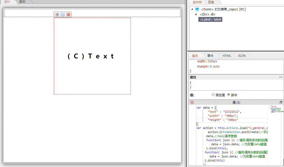Open the JSON tab
The image size is (284, 167).
coord(242,56)
